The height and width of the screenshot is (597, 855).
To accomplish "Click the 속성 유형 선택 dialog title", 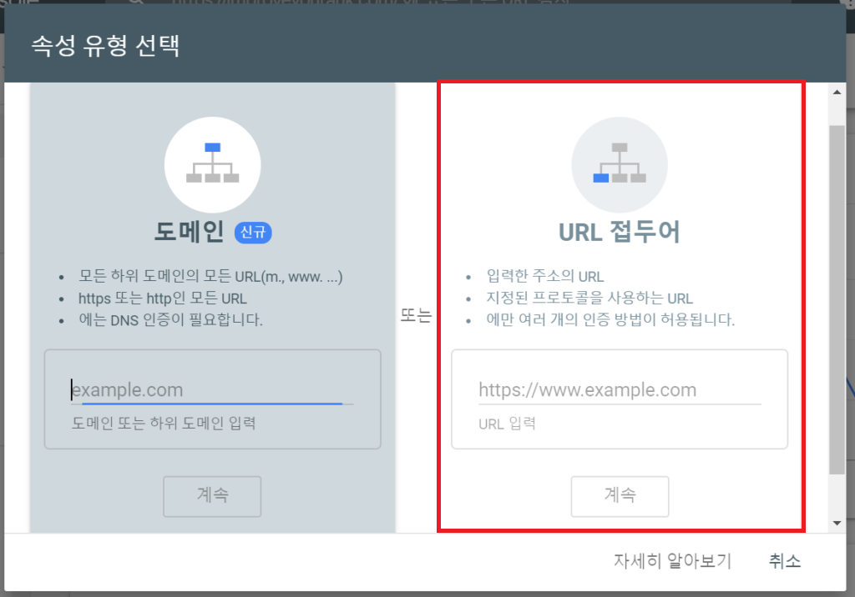I will [105, 45].
